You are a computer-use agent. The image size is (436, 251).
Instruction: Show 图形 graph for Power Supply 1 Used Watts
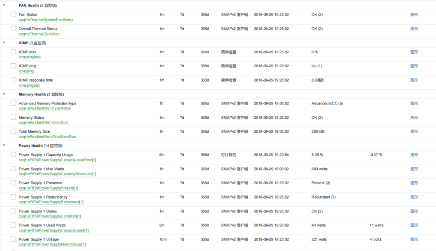[x=414, y=225]
